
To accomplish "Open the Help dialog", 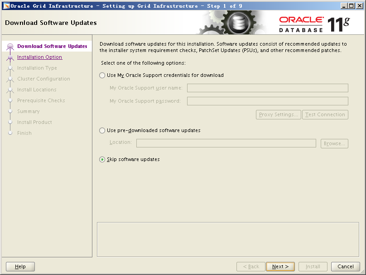I will click(x=20, y=266).
